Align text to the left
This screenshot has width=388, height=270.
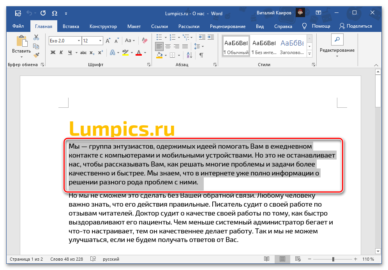click(x=159, y=46)
